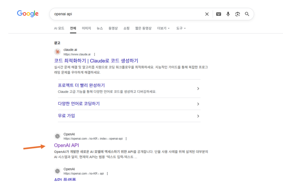Click the claude.ai favicon in ad
283x184 pixels.
pos(57,52)
